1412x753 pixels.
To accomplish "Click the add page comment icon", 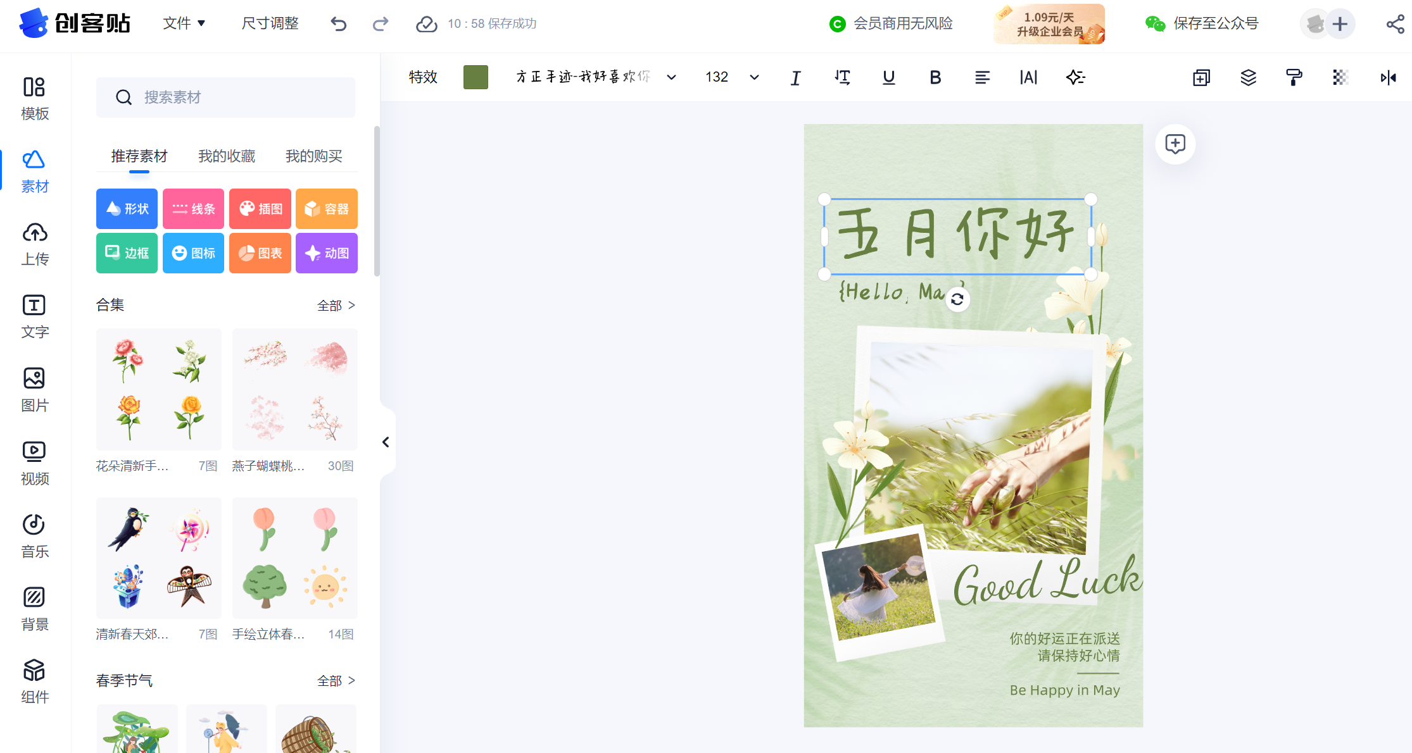I will 1175,144.
